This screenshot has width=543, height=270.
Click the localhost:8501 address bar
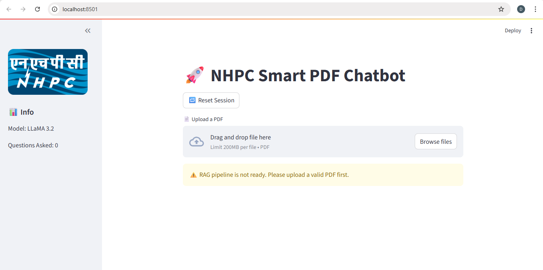279,9
